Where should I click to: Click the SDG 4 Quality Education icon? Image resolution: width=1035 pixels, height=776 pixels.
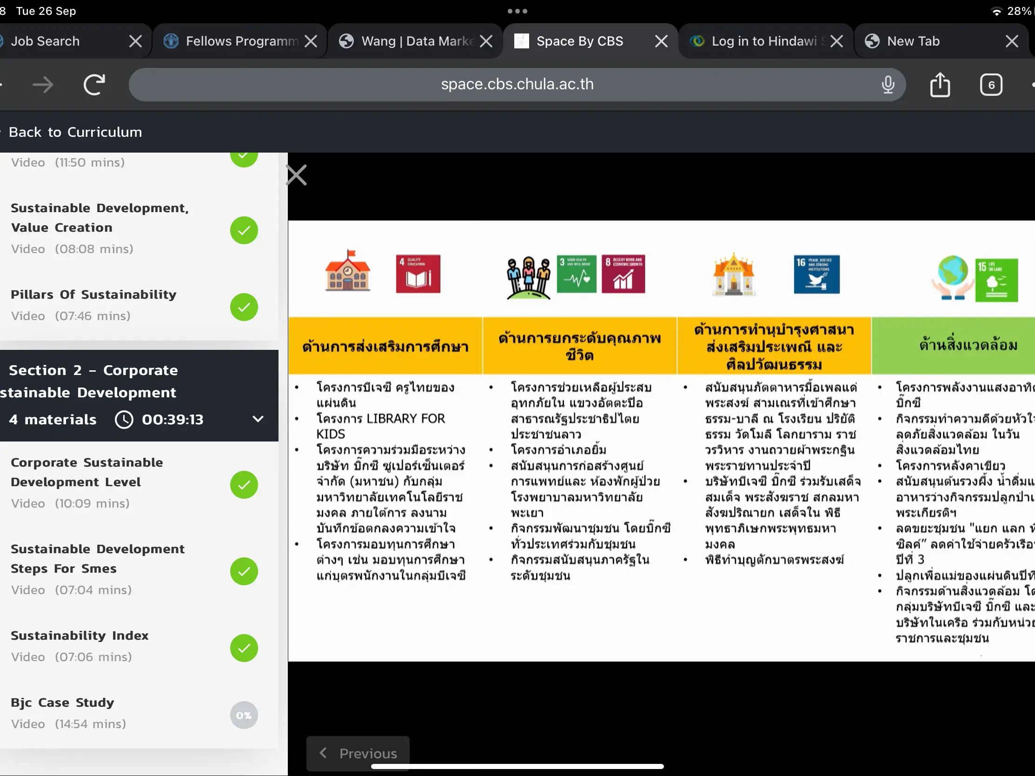[418, 274]
